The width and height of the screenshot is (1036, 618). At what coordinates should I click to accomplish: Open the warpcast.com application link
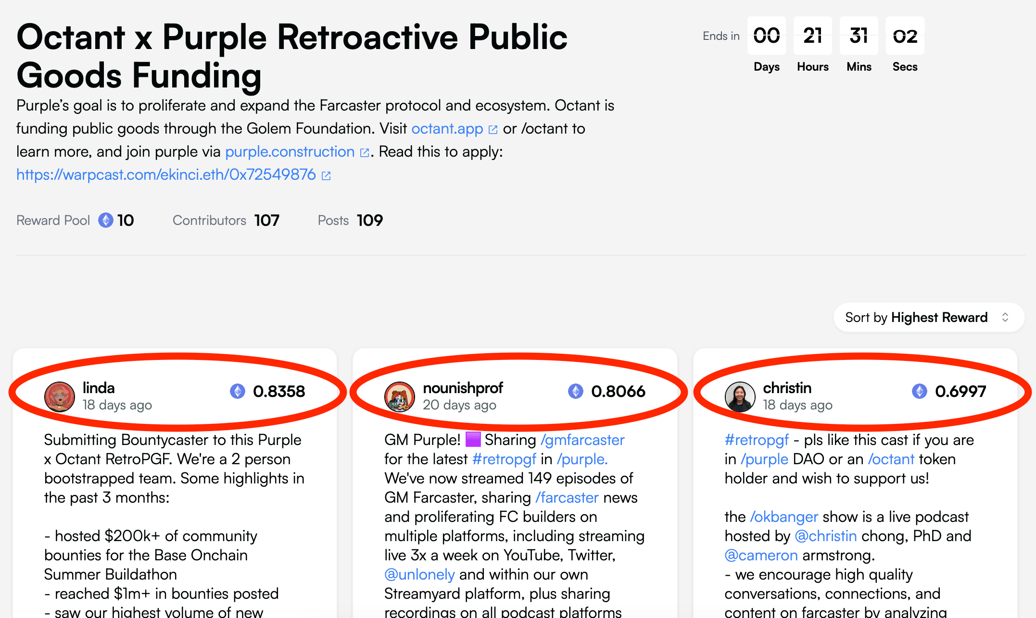coord(165,175)
